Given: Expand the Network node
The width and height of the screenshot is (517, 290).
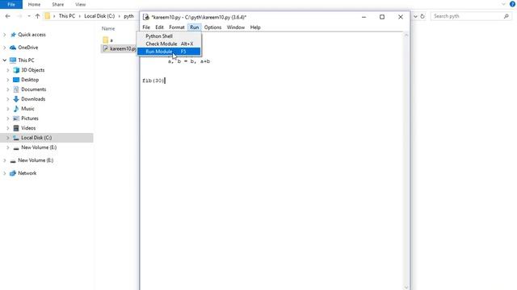Looking at the screenshot, I should tap(5, 173).
